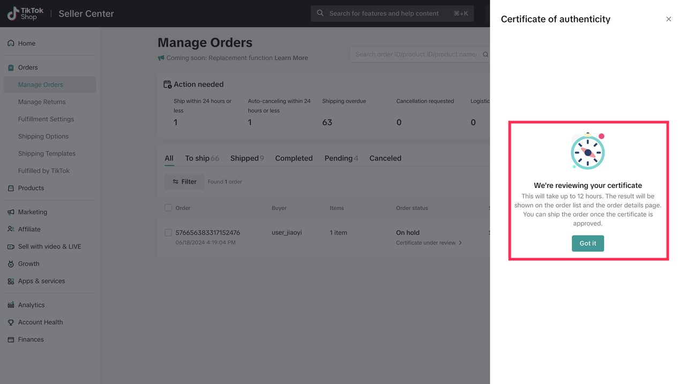The height and width of the screenshot is (384, 686).
Task: Click the Affiliate people icon
Action: [11, 229]
